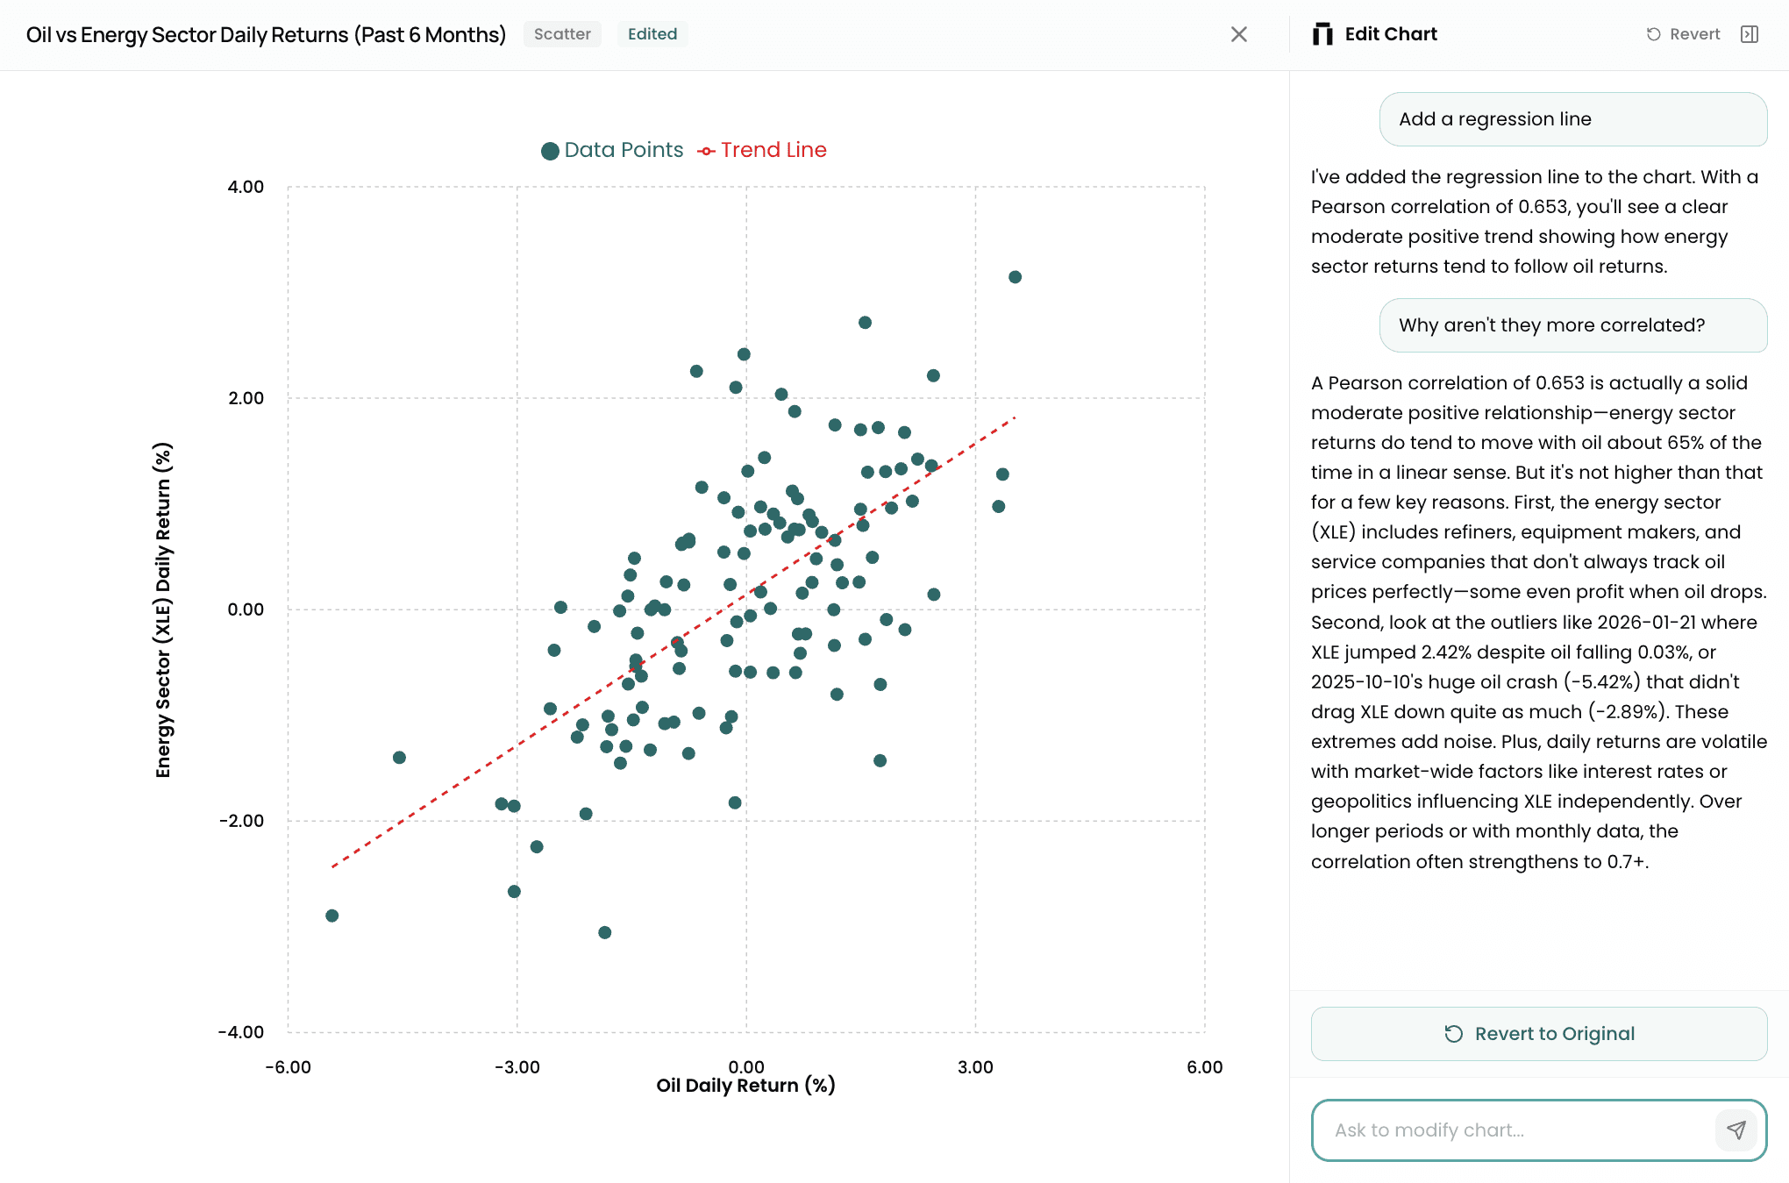Click the circular arrow icon in Revert to Original

pos(1453,1033)
